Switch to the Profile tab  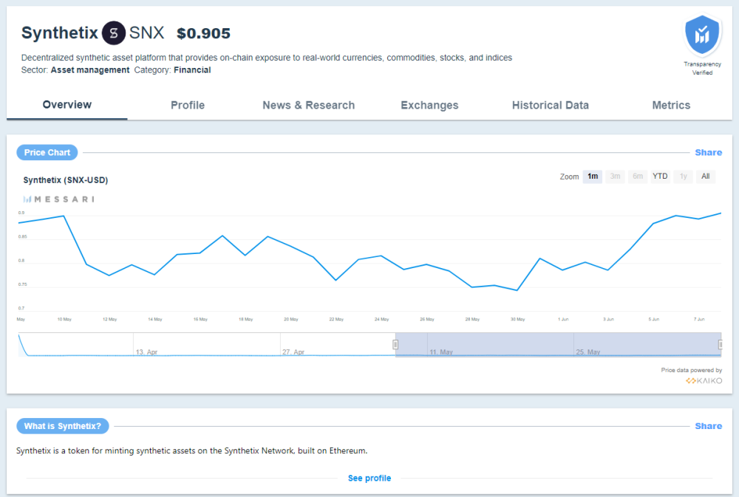click(188, 105)
